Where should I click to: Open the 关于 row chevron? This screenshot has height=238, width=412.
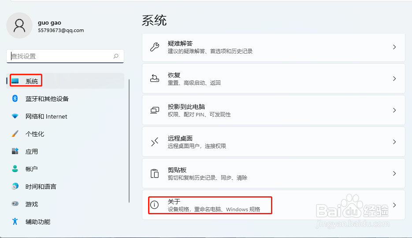(394, 205)
